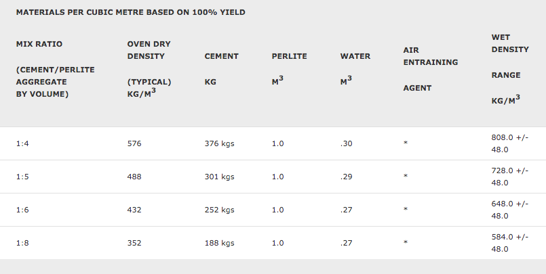Select the 808.0 +/- 48.0 wet density

(x=510, y=143)
